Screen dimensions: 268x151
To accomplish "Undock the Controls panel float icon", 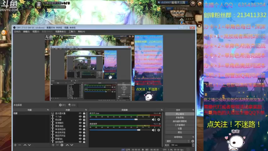I will [x=193, y=110].
